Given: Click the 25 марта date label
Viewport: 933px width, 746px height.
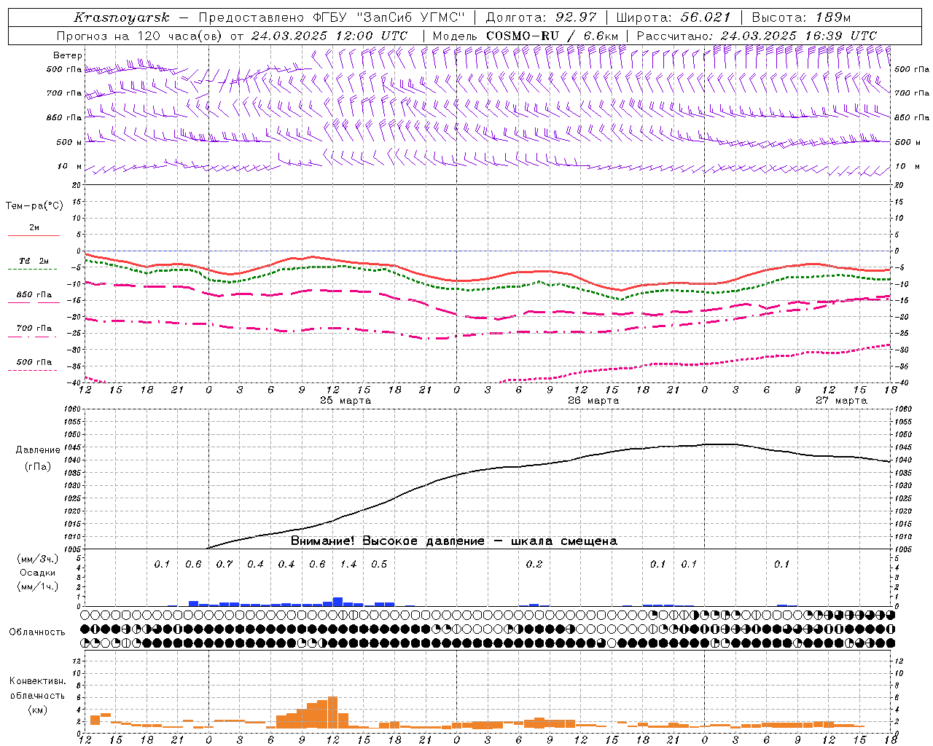Looking at the screenshot, I should pyautogui.click(x=346, y=401).
